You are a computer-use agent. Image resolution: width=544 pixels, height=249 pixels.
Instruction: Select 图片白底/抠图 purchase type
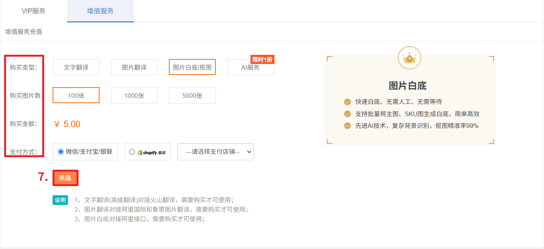tap(192, 67)
